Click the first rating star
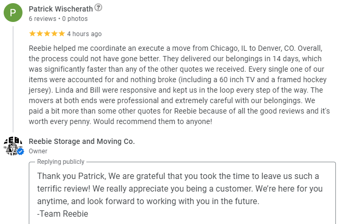Screen dimensions: 338x224 pyautogui.click(x=32, y=34)
